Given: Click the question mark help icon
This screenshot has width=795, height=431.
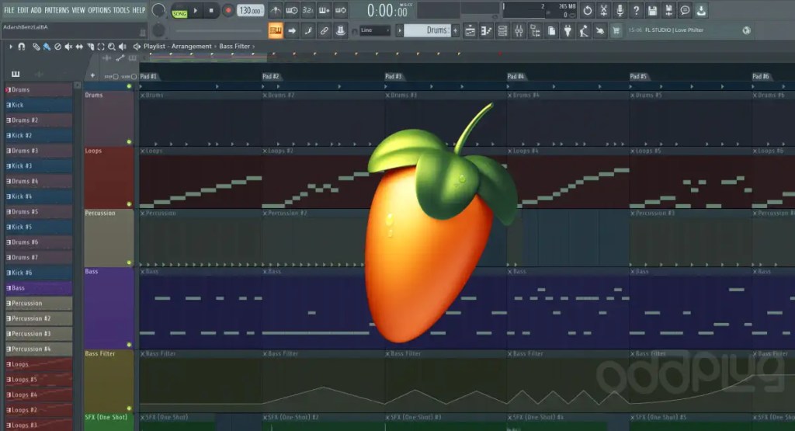Looking at the screenshot, I should point(636,10).
